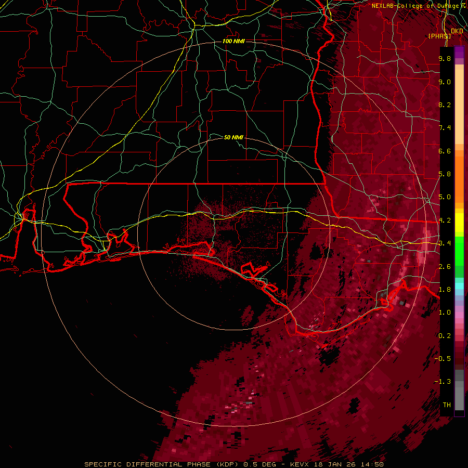Click the 7.4 value on the scale

tap(445, 128)
